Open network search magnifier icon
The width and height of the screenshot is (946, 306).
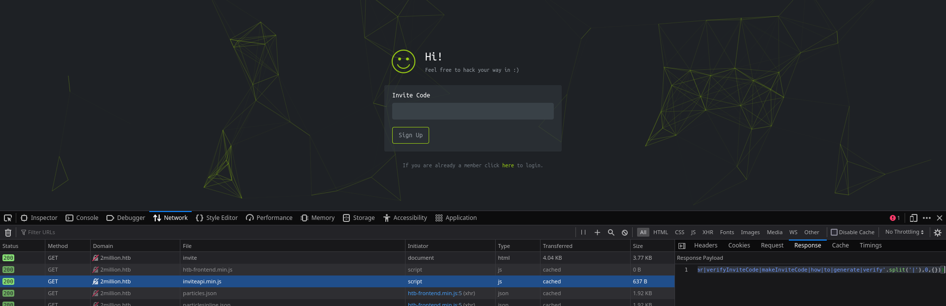pyautogui.click(x=611, y=232)
